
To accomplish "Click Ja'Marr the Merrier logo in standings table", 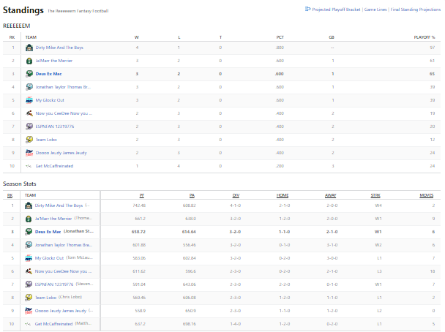I will point(29,61).
